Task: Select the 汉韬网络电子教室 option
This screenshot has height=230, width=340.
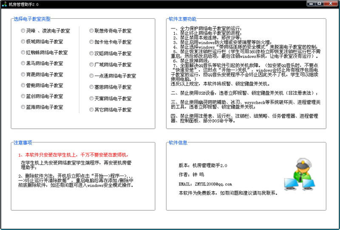Action: [x=91, y=54]
